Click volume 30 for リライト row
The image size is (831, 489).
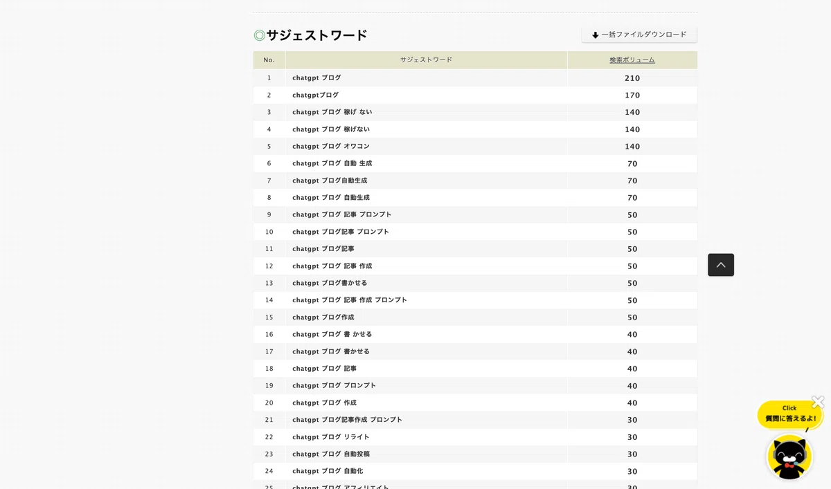[632, 437]
